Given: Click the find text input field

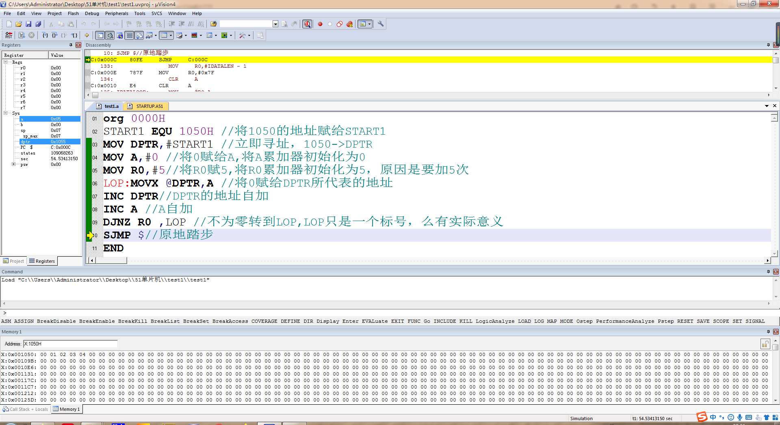Looking at the screenshot, I should (x=246, y=24).
